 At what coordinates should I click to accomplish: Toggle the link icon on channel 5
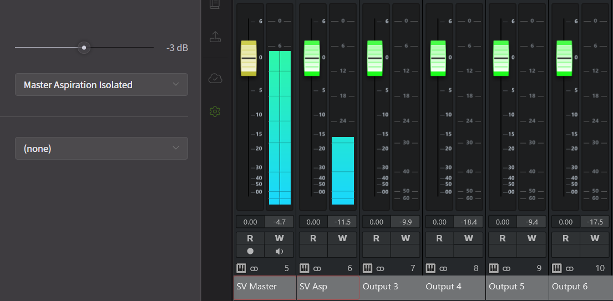click(x=254, y=269)
